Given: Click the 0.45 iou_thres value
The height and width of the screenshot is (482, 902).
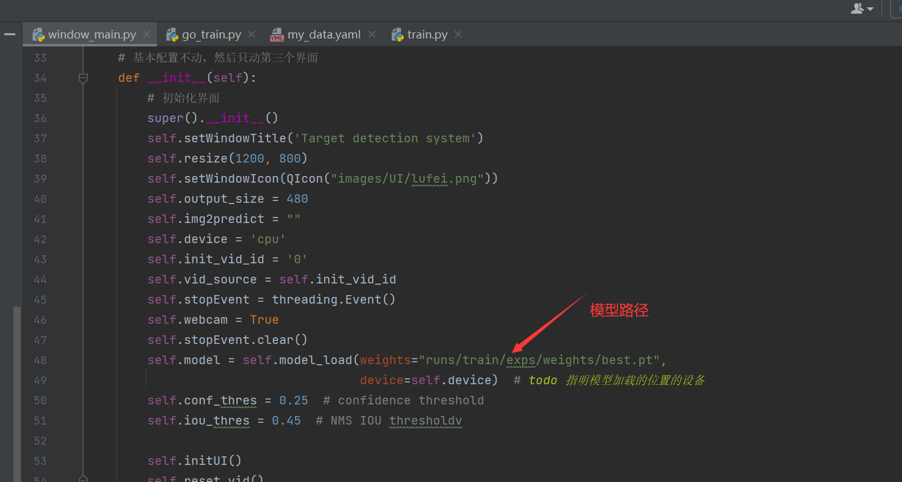Looking at the screenshot, I should tap(286, 420).
